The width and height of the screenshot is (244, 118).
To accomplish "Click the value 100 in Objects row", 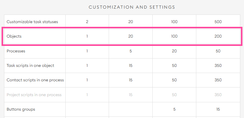I will tap(174, 36).
